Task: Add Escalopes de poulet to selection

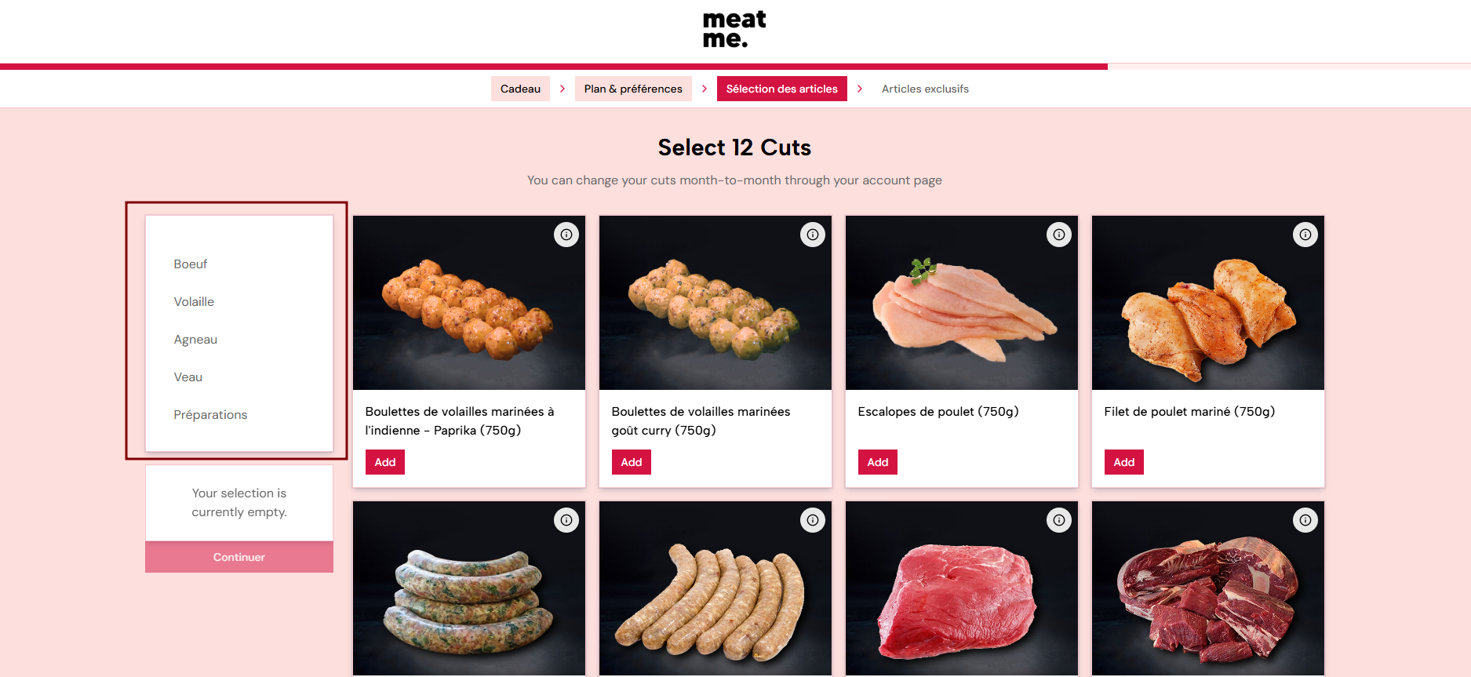Action: tap(878, 462)
